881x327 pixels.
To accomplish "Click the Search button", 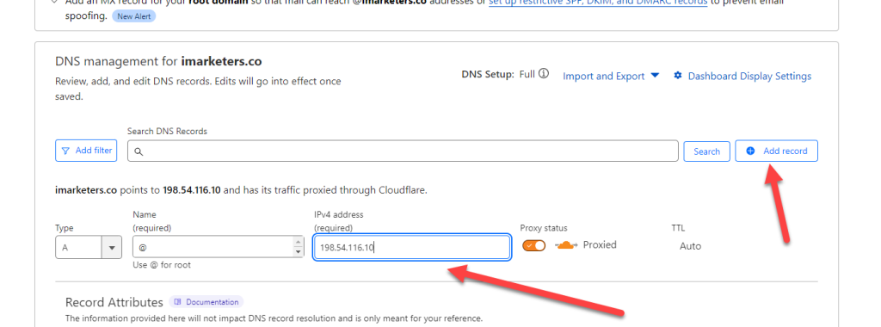I will pyautogui.click(x=707, y=151).
